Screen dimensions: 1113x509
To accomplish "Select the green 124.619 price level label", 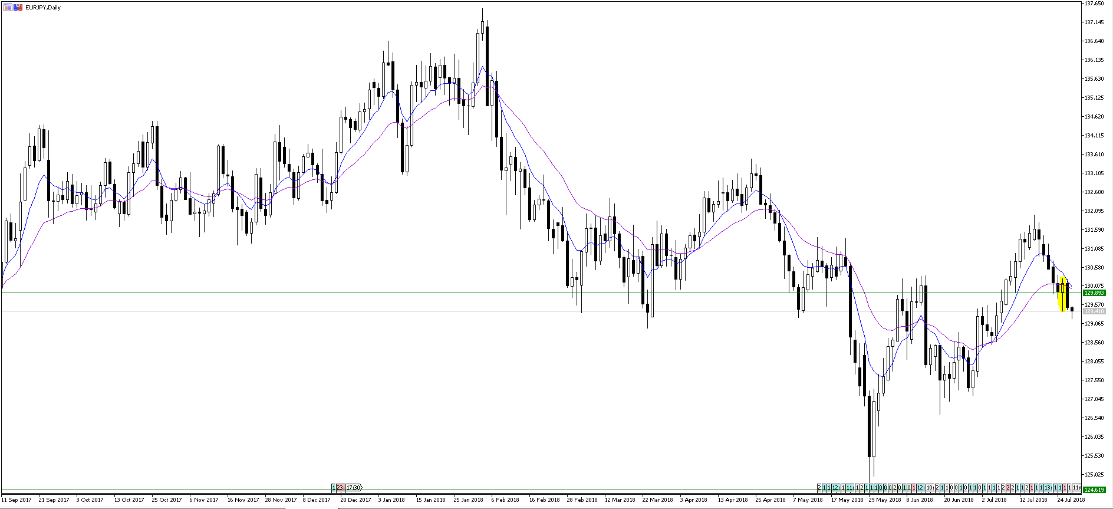I will click(x=1095, y=490).
